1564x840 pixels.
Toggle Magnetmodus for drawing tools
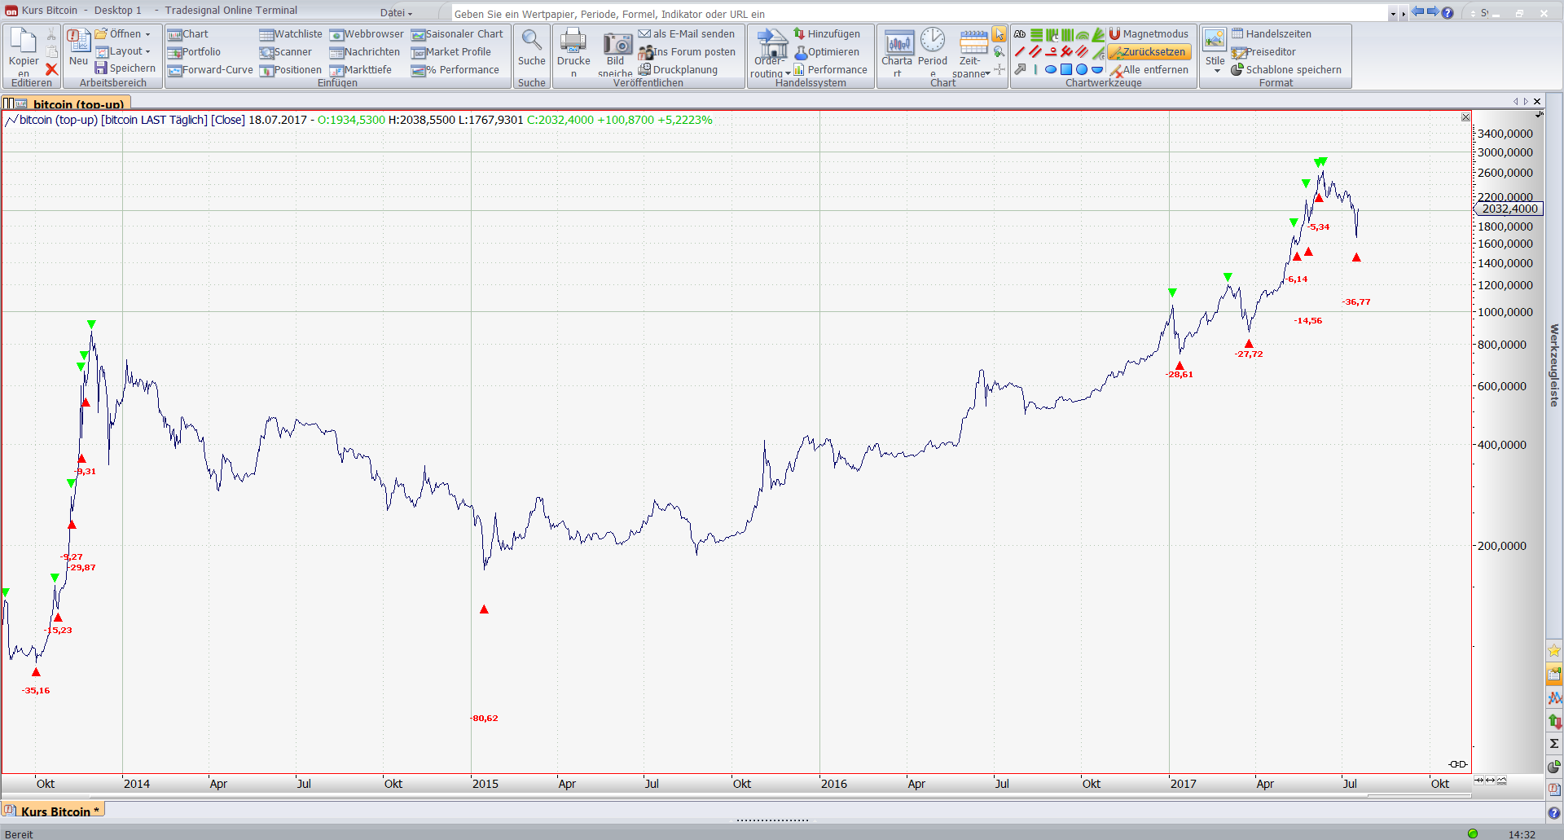pyautogui.click(x=1149, y=34)
